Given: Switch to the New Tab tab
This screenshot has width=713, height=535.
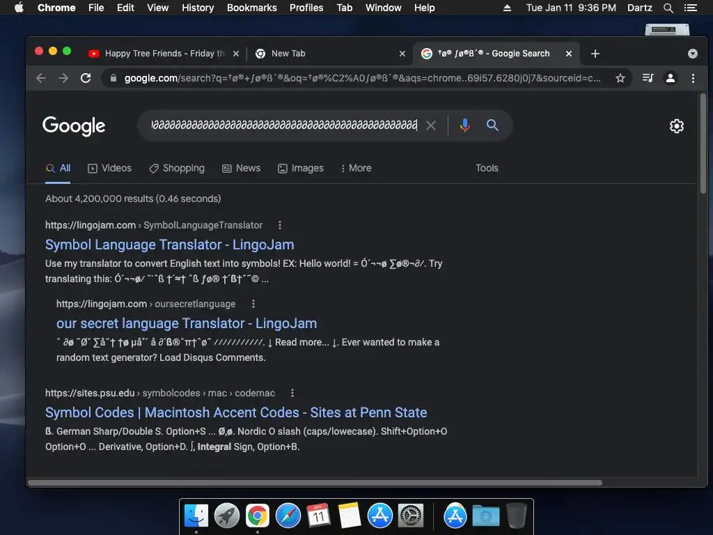Looking at the screenshot, I should point(329,54).
